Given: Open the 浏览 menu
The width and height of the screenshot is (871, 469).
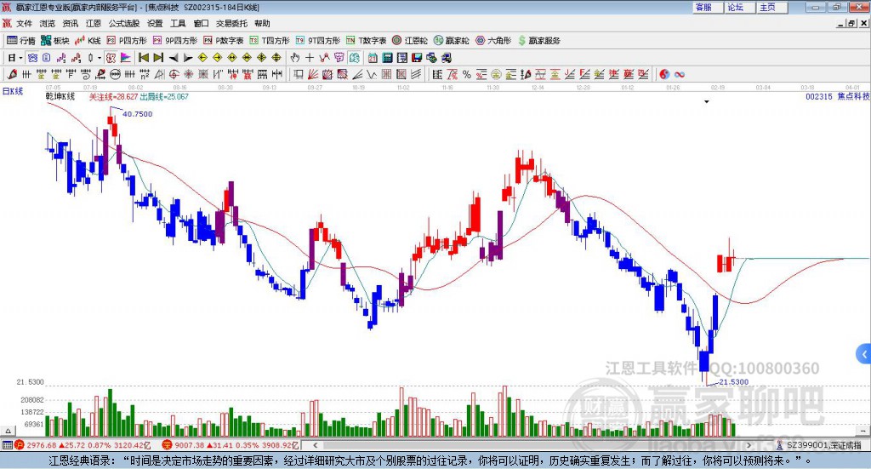Looking at the screenshot, I should (48, 23).
